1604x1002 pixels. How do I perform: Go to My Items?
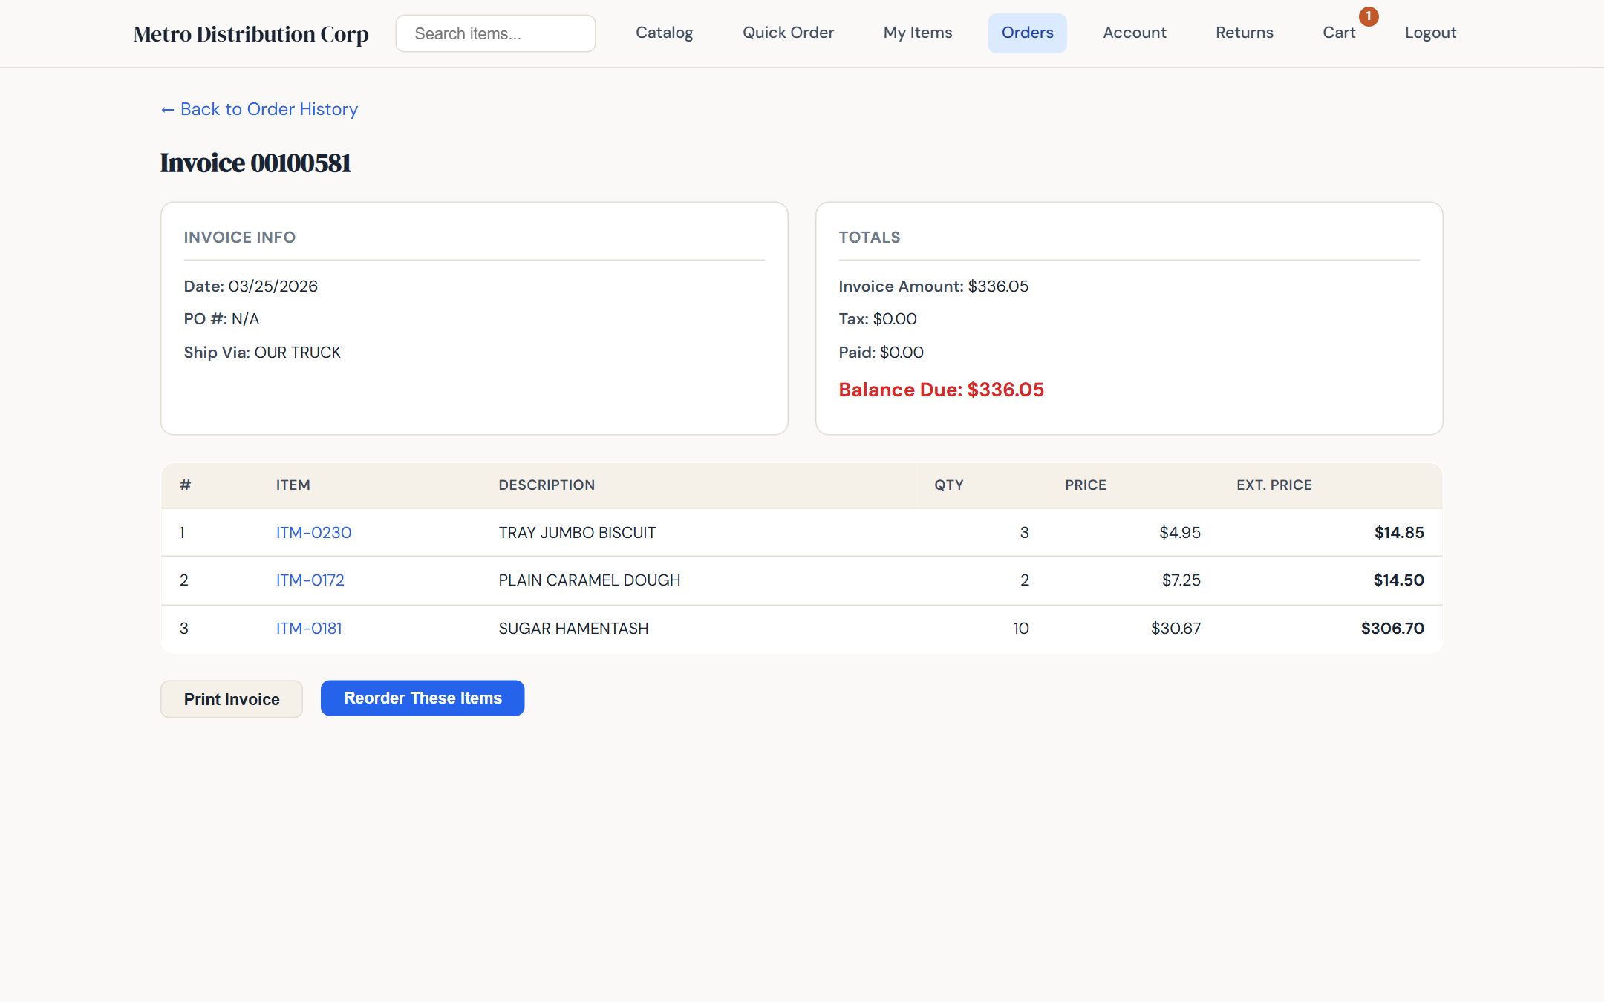[x=918, y=33]
